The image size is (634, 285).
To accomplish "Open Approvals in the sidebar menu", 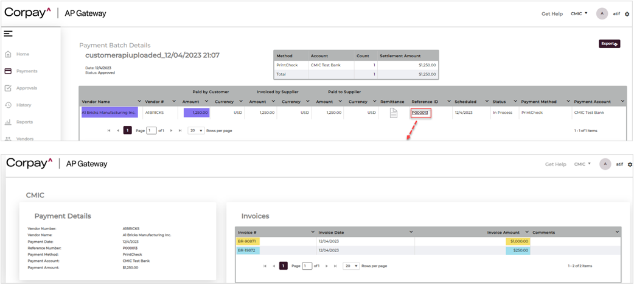I will click(x=27, y=88).
